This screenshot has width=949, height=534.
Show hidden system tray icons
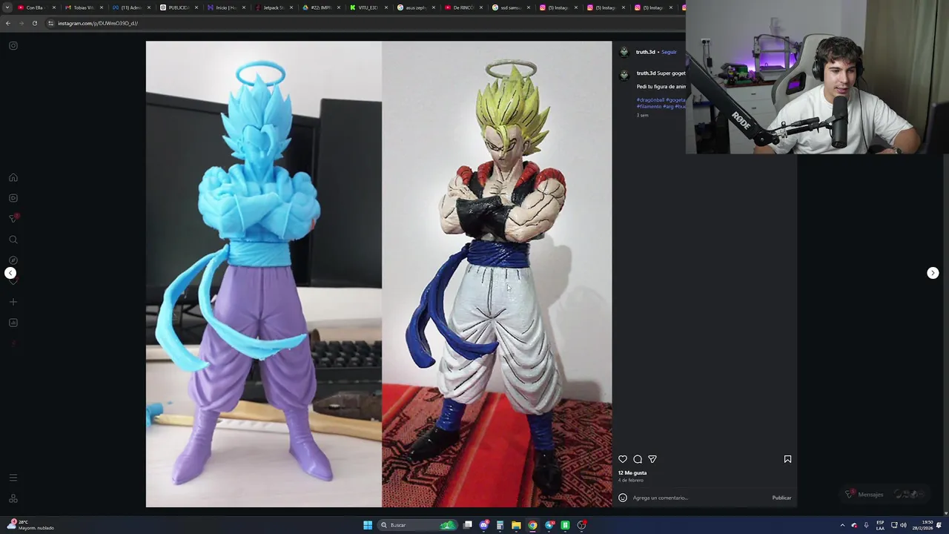pyautogui.click(x=842, y=525)
